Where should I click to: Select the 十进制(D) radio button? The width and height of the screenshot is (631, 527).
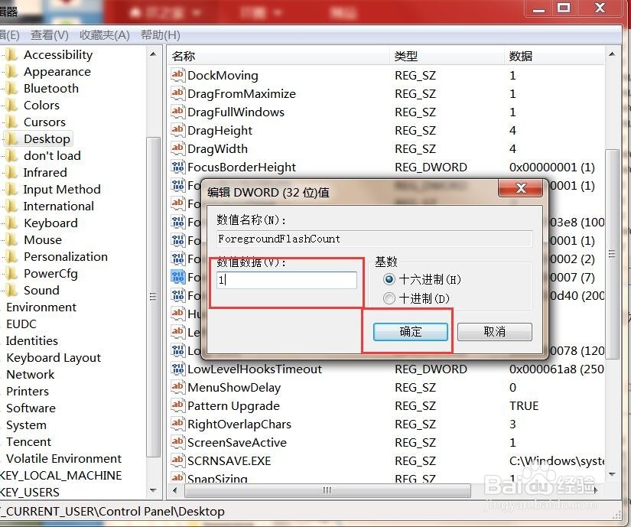pyautogui.click(x=390, y=298)
